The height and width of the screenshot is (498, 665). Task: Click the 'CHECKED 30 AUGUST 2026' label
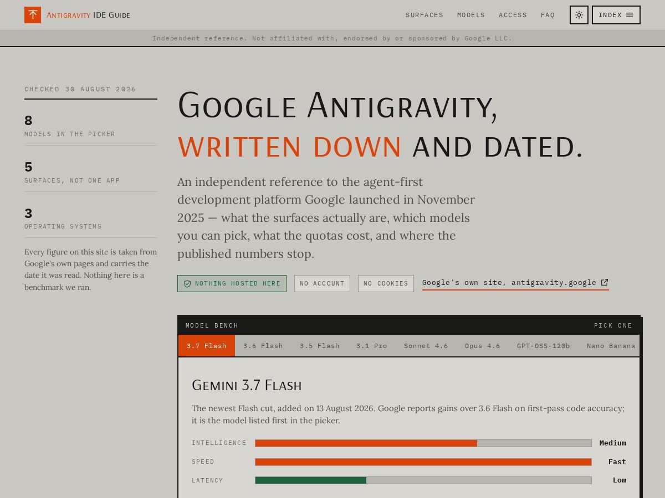coord(80,89)
